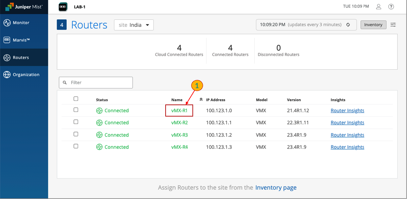Open table settings sliders icon
Image resolution: width=407 pixels, height=199 pixels.
click(x=393, y=25)
